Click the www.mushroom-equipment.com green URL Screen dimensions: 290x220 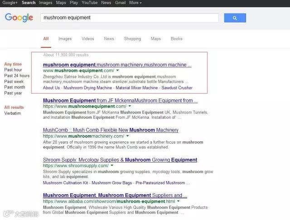[78, 70]
